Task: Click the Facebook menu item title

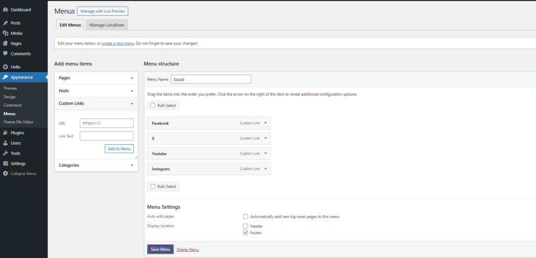Action: point(160,123)
